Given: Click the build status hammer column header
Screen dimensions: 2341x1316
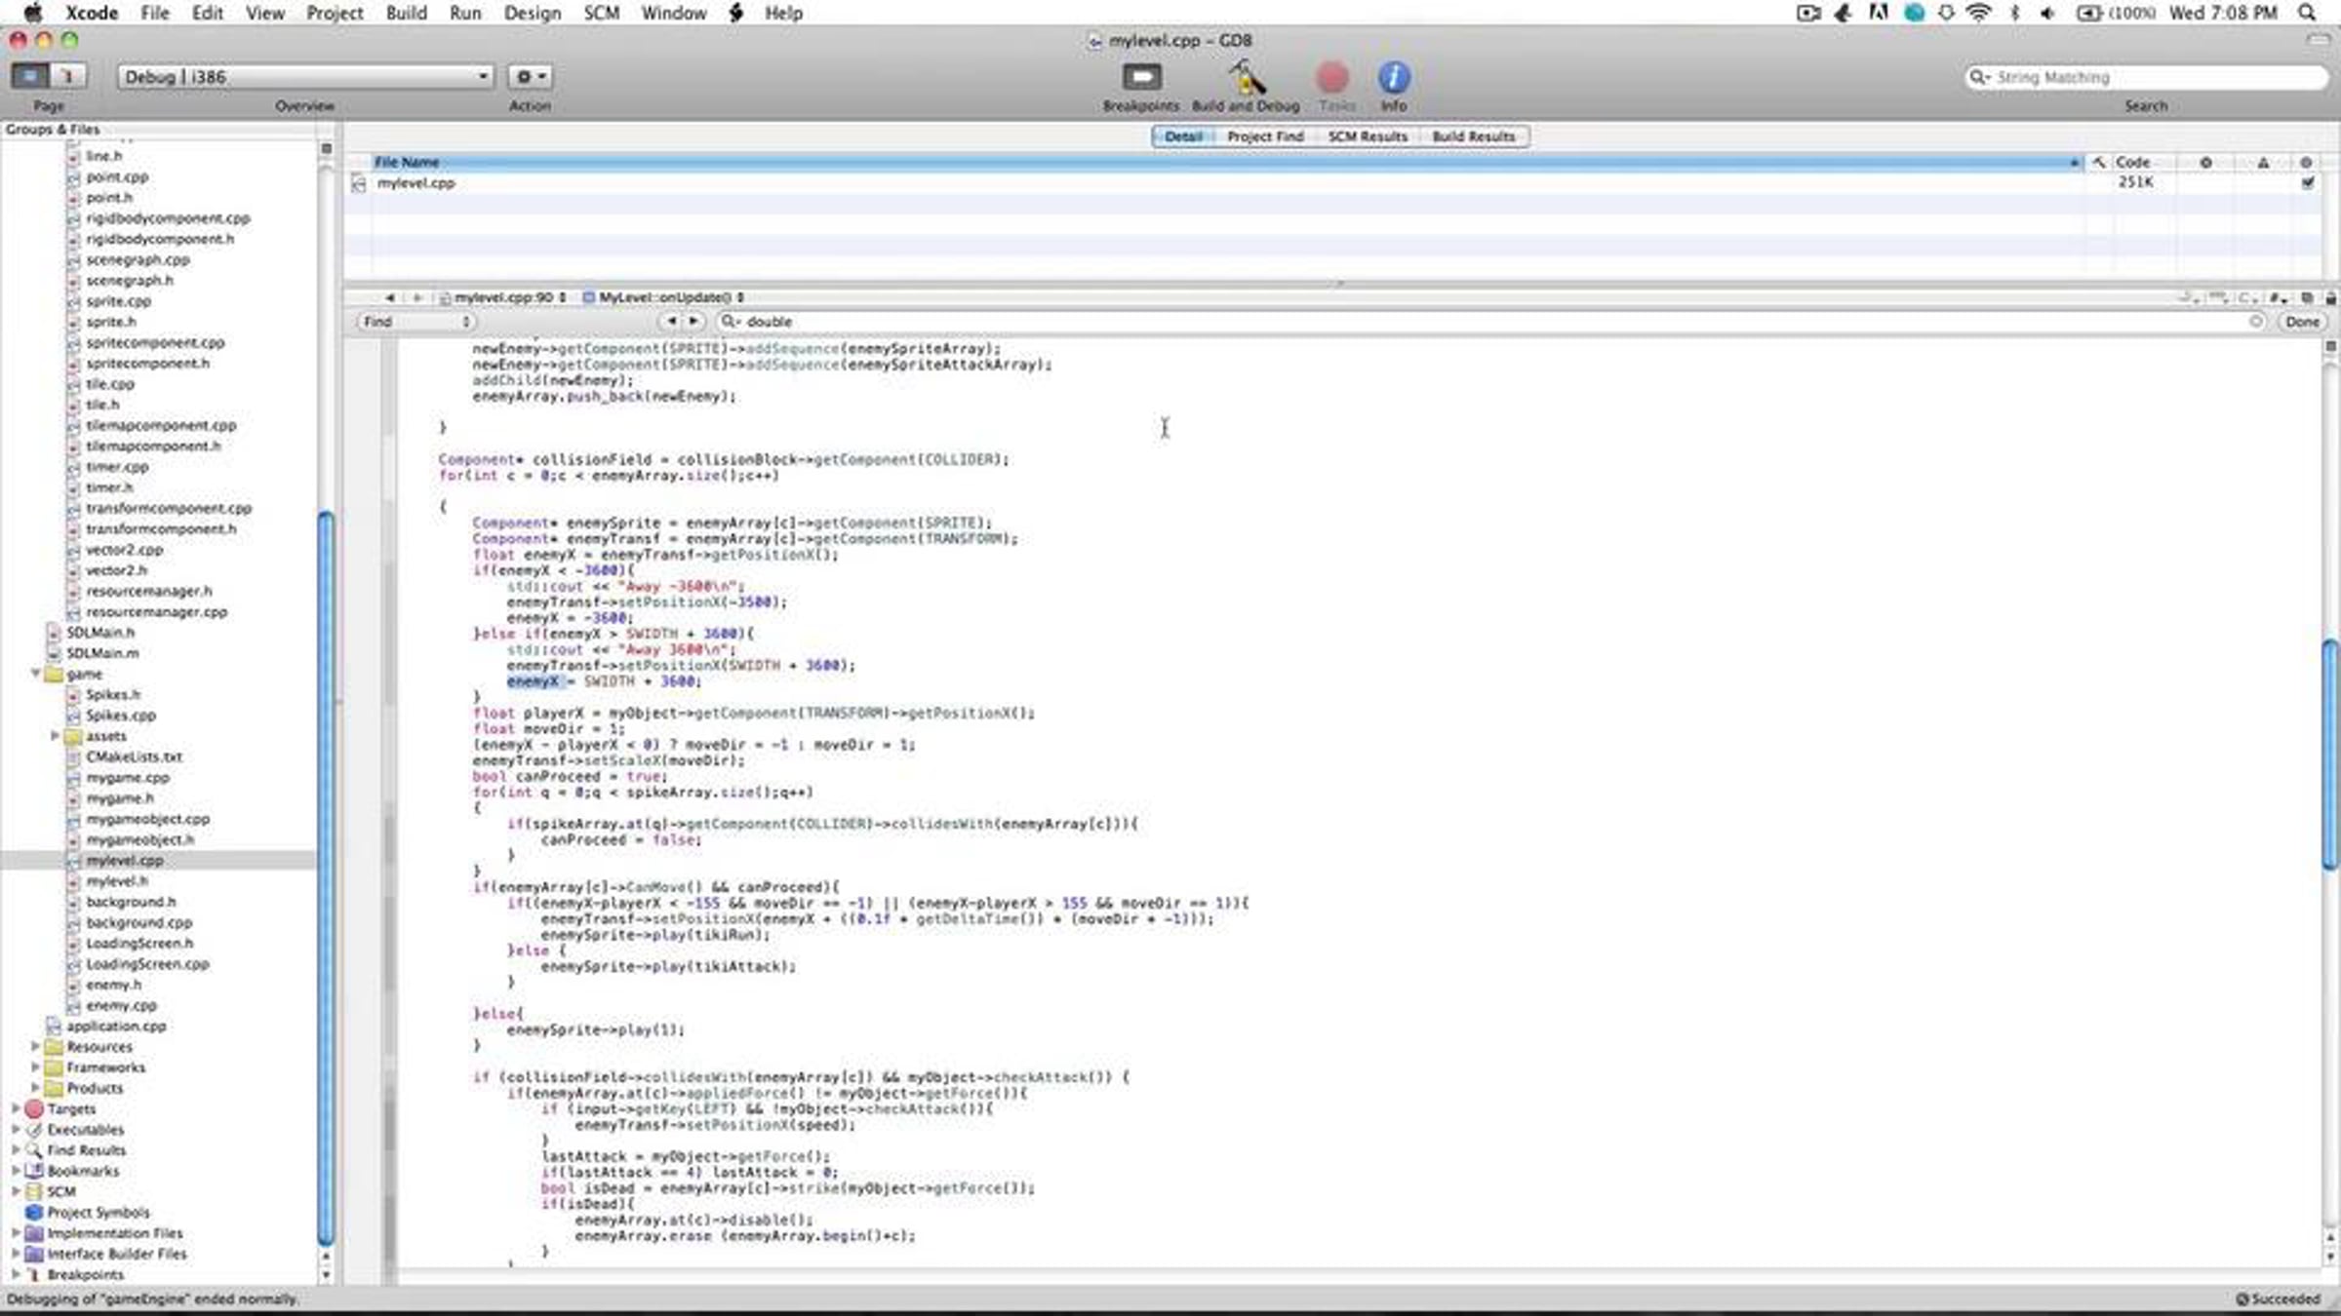Looking at the screenshot, I should pos(2098,162).
